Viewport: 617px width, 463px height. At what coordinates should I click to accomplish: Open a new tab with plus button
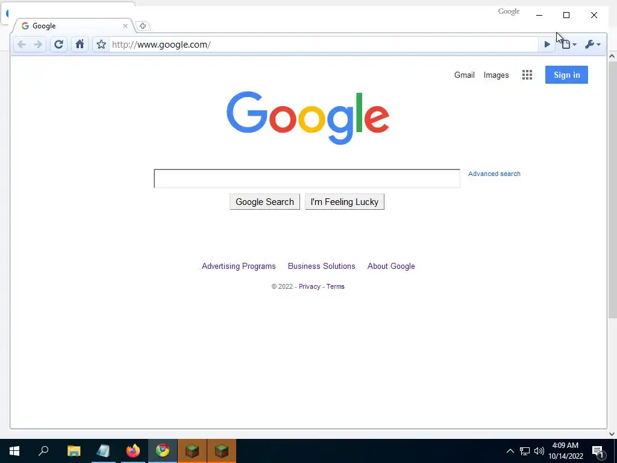click(x=143, y=26)
